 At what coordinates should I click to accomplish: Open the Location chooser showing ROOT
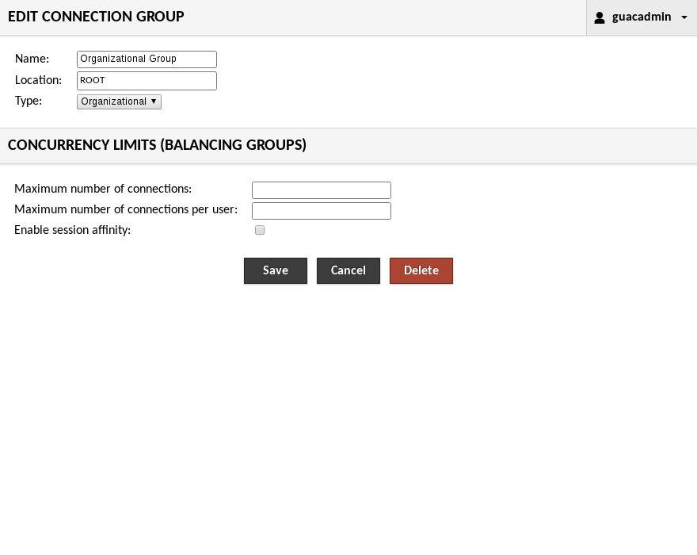(x=147, y=80)
